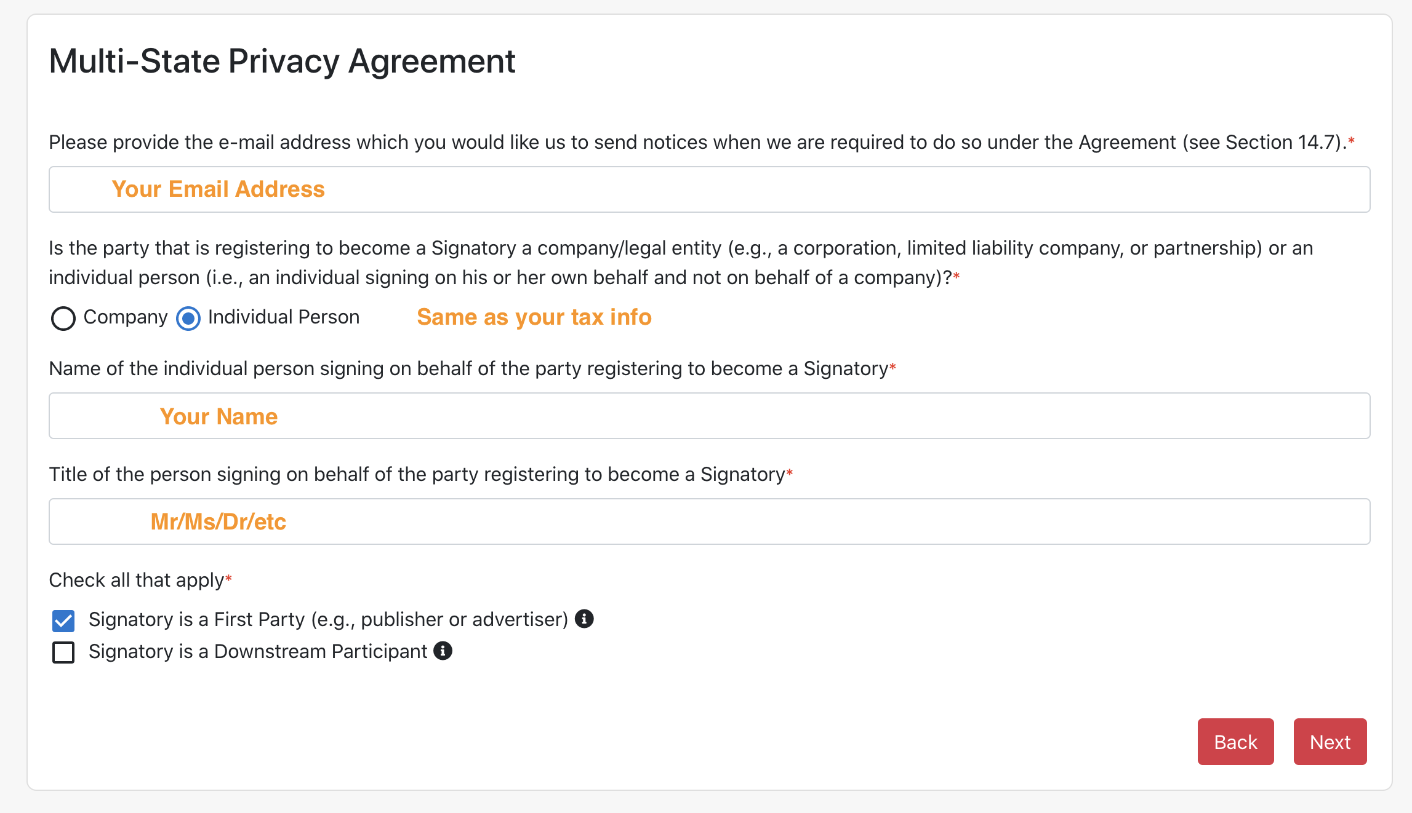
Task: Click the e-mail notices question text
Action: [x=702, y=143]
